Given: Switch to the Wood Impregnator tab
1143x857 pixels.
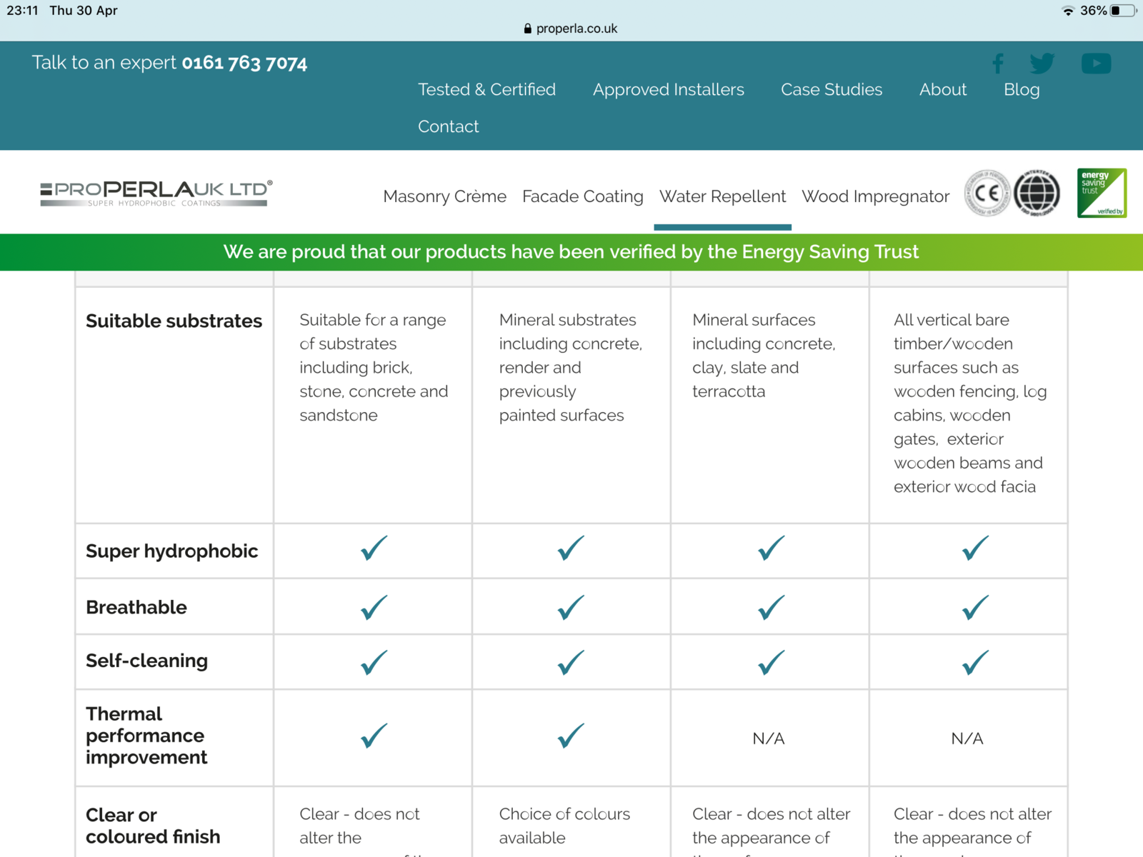Looking at the screenshot, I should coord(875,196).
